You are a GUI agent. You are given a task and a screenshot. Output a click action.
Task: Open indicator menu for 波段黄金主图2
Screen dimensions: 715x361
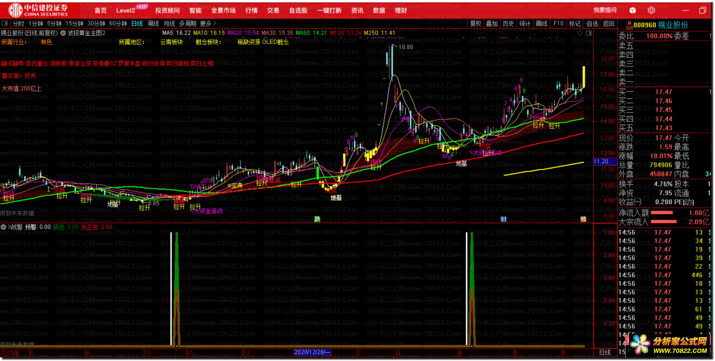coord(63,33)
